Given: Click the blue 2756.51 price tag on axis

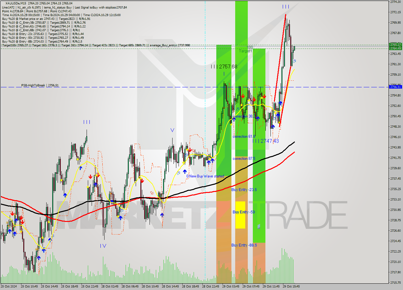Looking at the screenshot, I should [395, 87].
